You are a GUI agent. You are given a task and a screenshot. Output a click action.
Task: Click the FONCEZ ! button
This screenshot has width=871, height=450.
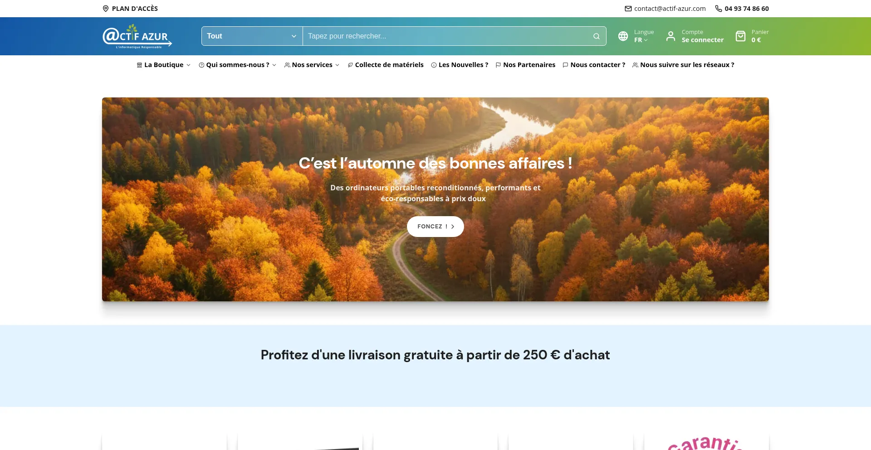point(435,227)
